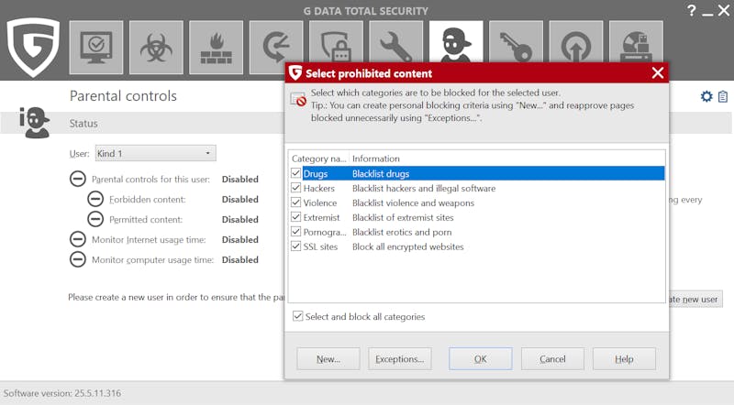Screen dimensions: 734x405
Task: Click the prohibited content dialog info icon
Action: (x=298, y=100)
